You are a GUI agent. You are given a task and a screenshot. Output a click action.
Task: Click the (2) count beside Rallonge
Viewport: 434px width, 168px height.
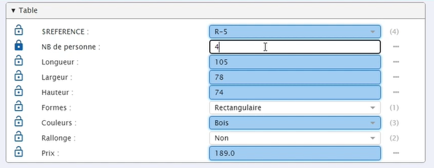click(x=394, y=138)
